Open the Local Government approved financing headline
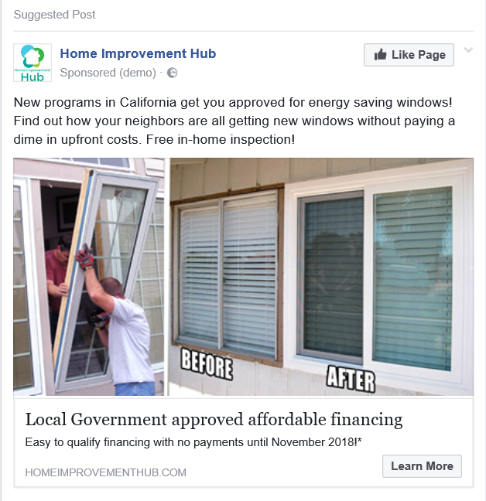486x501 pixels. tap(214, 420)
